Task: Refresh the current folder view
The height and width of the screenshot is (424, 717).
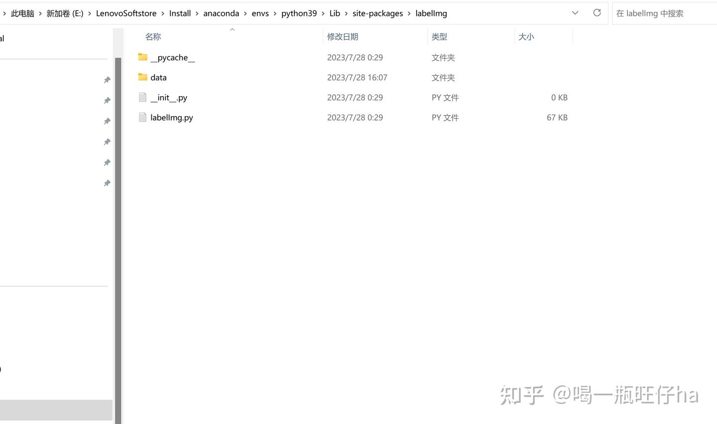Action: pyautogui.click(x=597, y=13)
